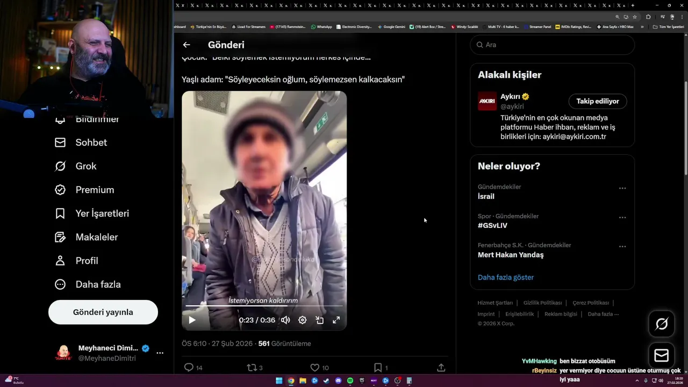Open Steam from the taskbar
Image resolution: width=688 pixels, height=387 pixels.
pyautogui.click(x=326, y=381)
